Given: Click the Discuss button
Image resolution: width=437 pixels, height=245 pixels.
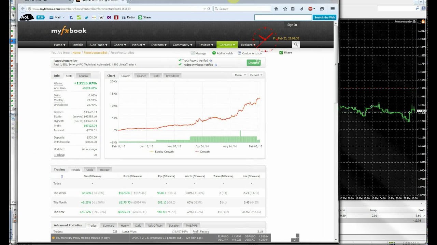Looking at the screenshot, I should click(254, 63).
